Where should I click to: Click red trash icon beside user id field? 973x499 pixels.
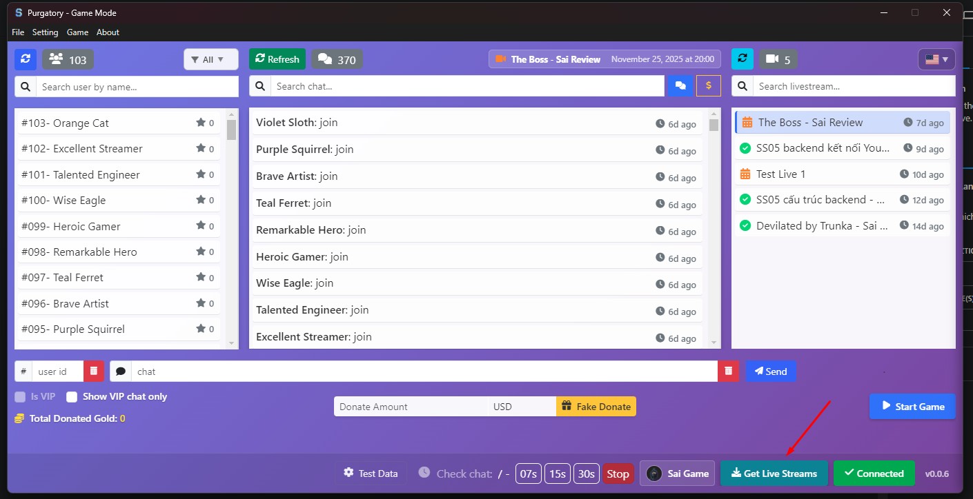94,371
